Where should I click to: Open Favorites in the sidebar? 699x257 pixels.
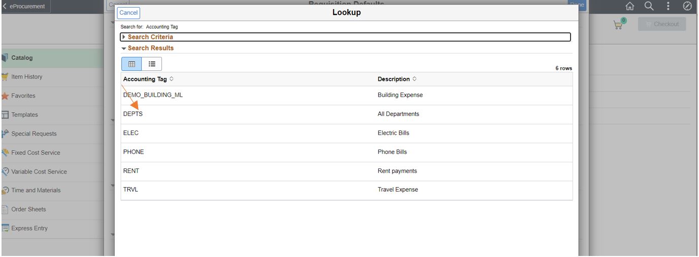[52, 96]
